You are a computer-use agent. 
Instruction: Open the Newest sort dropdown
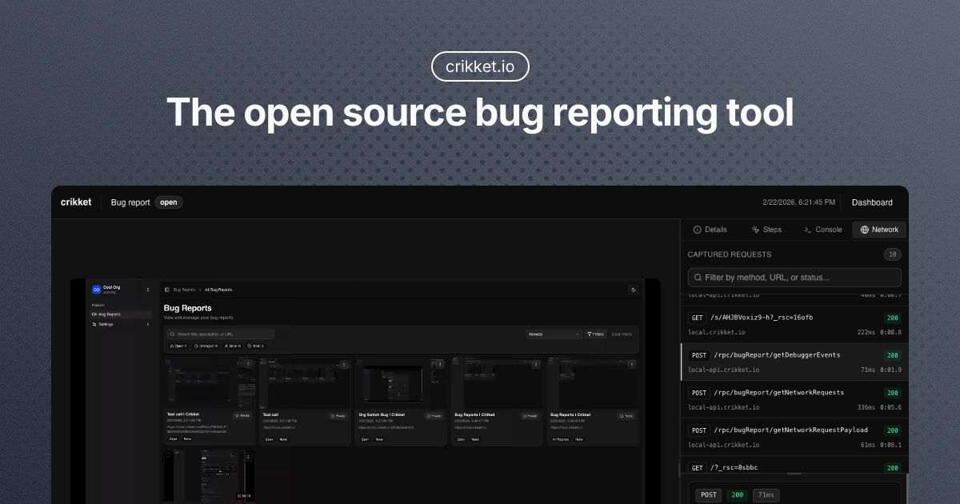554,333
